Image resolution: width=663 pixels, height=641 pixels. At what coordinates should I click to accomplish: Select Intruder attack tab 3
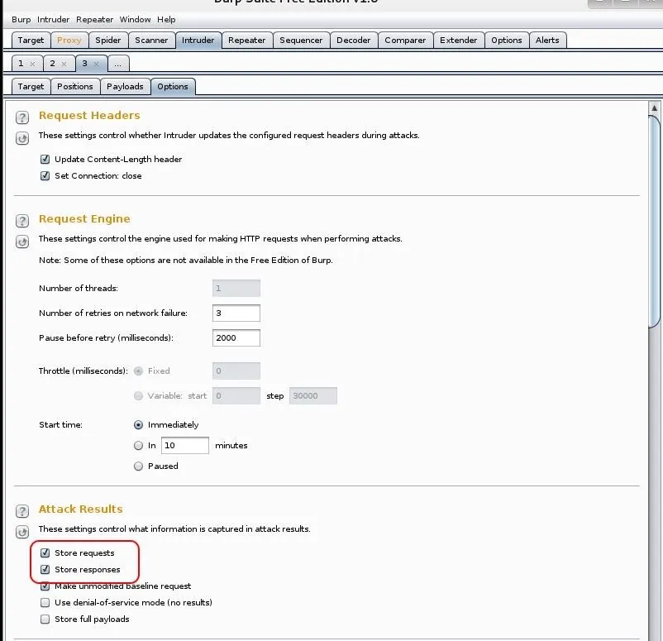click(x=84, y=64)
